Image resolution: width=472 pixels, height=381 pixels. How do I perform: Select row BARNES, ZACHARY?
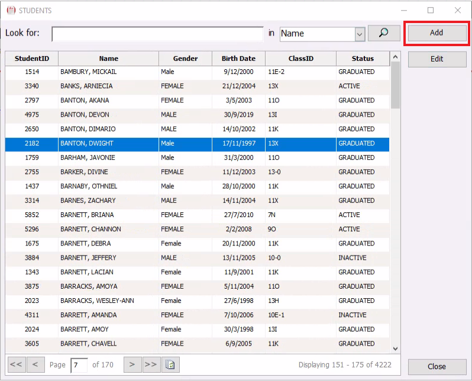pos(197,201)
